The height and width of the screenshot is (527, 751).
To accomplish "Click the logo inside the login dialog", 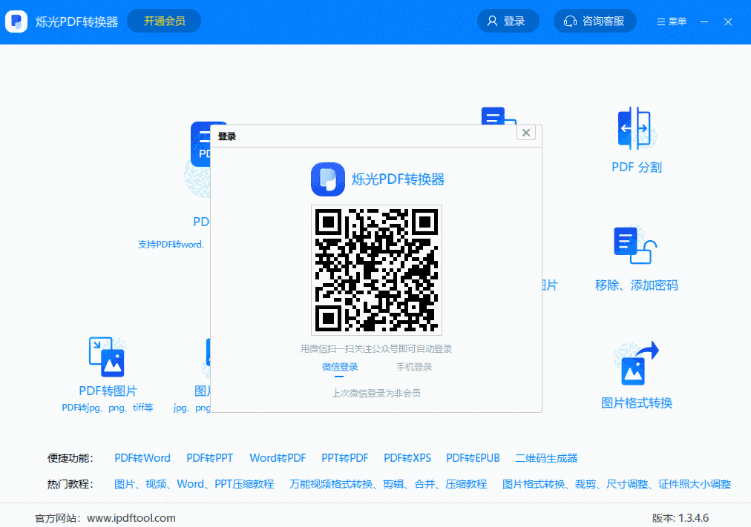I will pos(328,179).
